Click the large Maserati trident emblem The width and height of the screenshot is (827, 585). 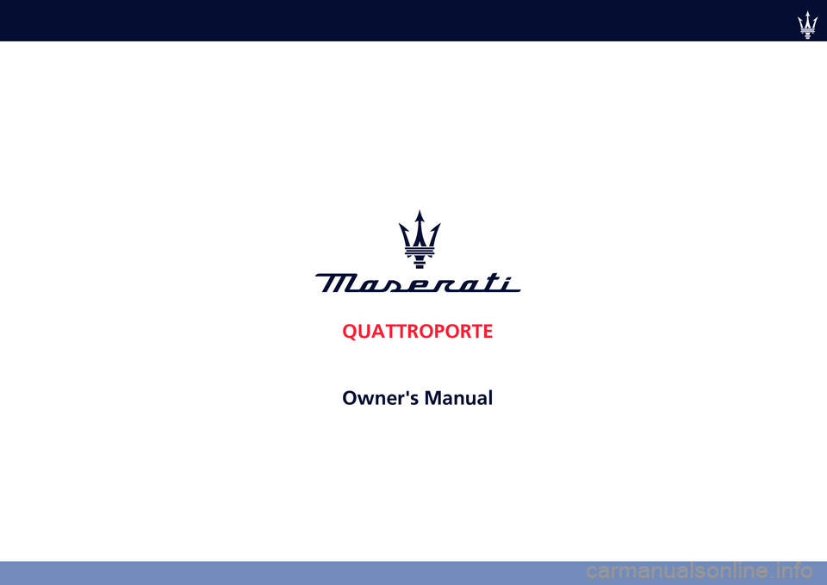tap(420, 239)
